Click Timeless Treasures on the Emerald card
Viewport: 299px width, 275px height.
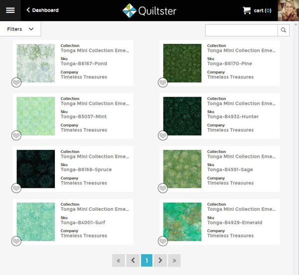(x=230, y=236)
